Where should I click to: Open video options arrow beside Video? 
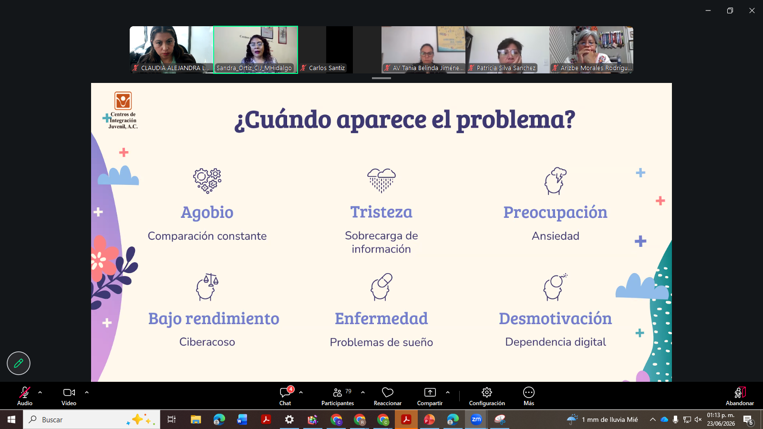click(x=87, y=392)
